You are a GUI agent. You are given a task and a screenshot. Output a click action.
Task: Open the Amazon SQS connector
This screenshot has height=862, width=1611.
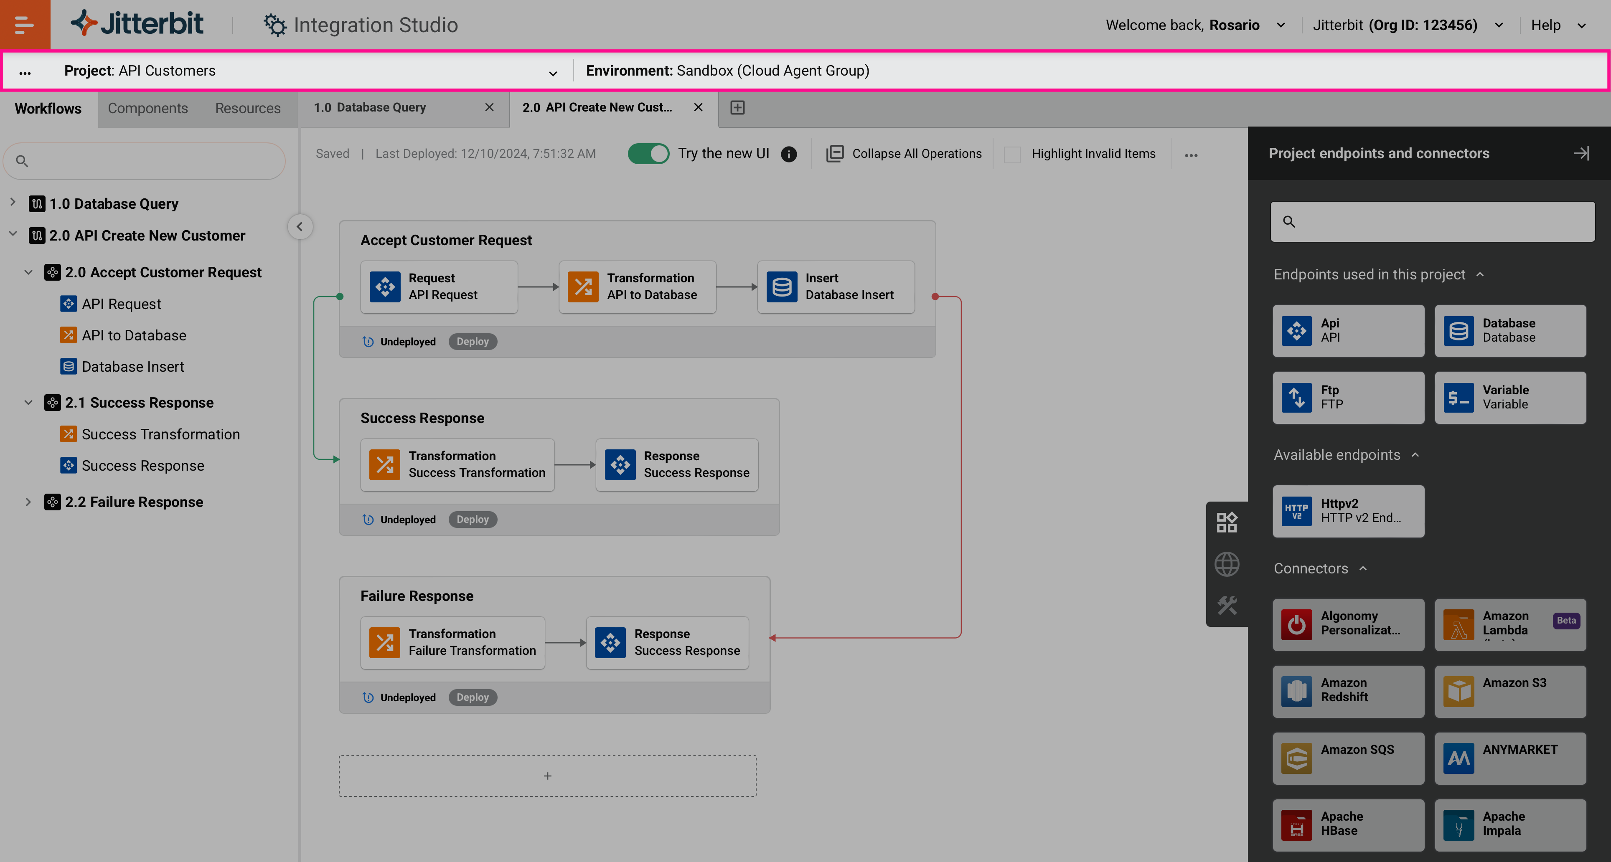1348,758
